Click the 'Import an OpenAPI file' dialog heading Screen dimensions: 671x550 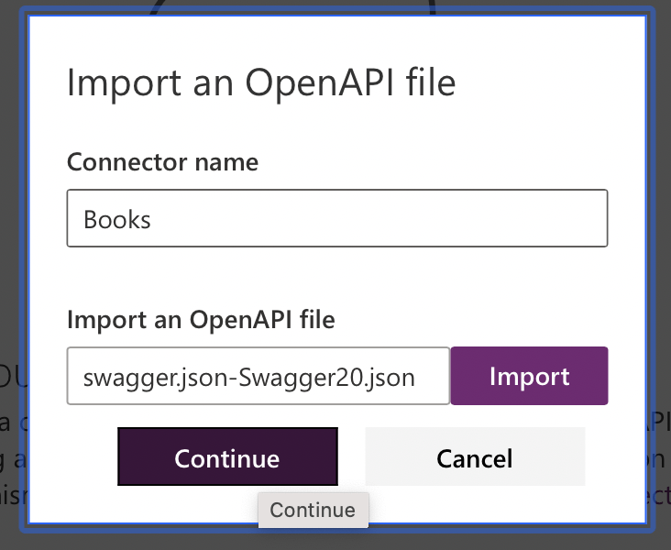(x=261, y=82)
